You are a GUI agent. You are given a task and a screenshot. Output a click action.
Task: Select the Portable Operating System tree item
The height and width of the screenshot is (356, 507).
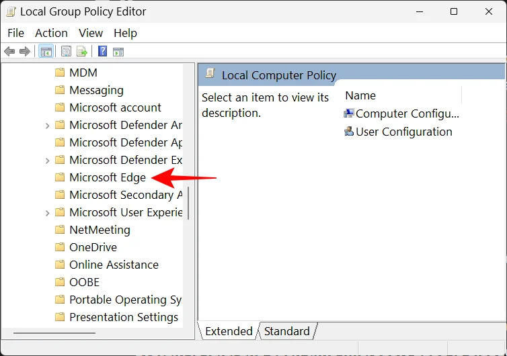(126, 300)
